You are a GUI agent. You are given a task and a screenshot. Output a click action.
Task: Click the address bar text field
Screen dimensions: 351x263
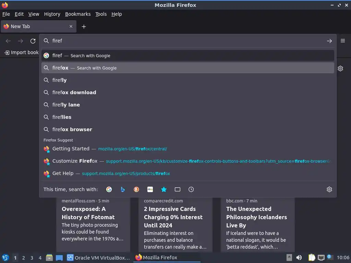[x=187, y=41]
